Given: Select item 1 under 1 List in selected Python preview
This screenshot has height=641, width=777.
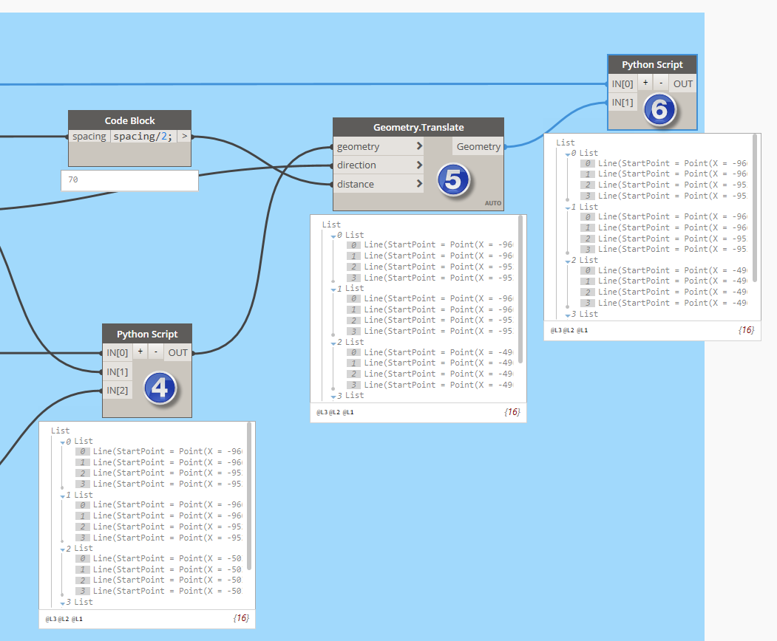Looking at the screenshot, I should coord(664,227).
